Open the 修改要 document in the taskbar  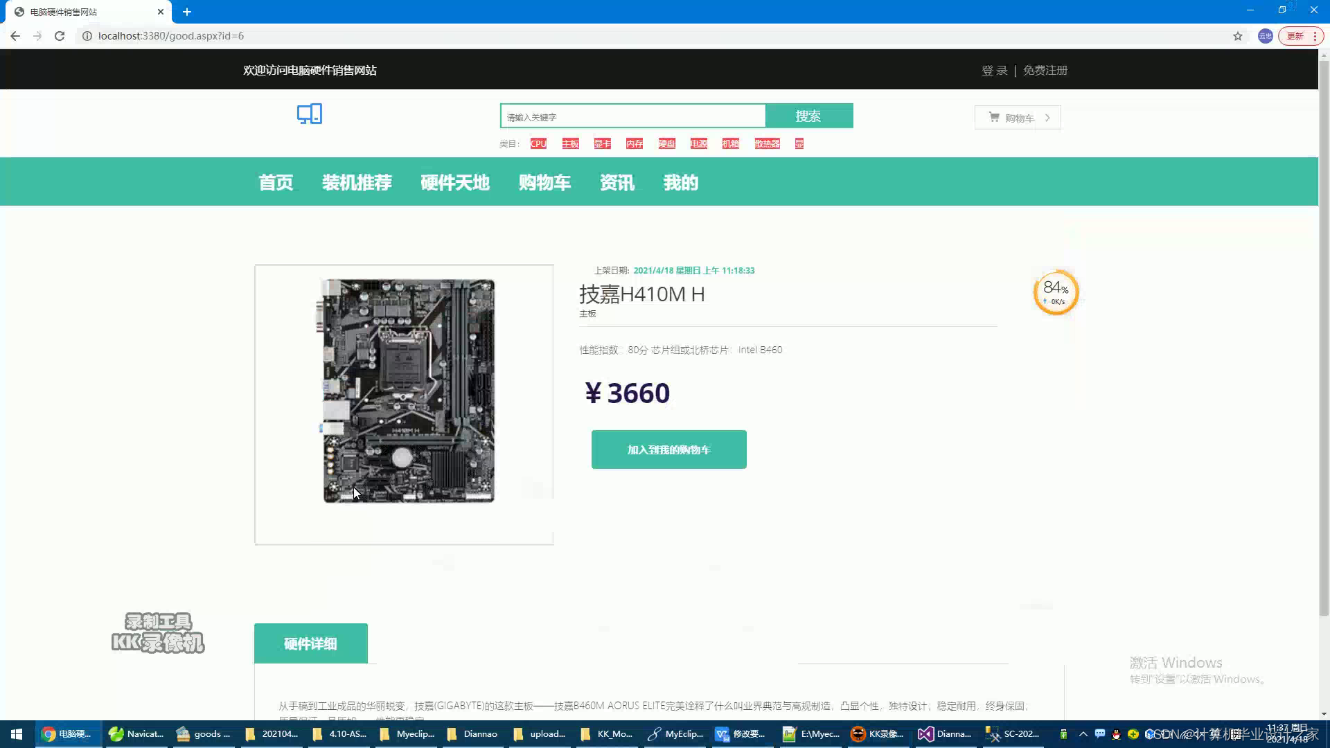coord(742,734)
